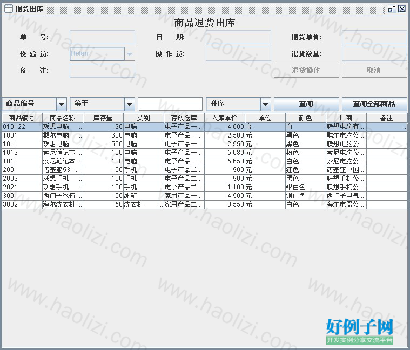The image size is (410, 350).
Task: Click the 诺基亚531 product name cell
Action: tap(63, 170)
